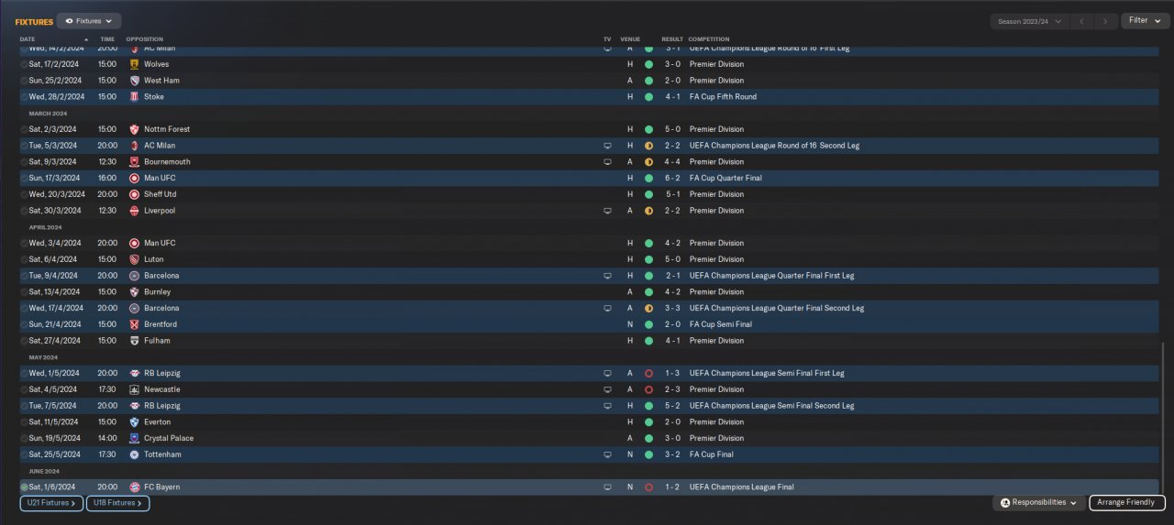Click the Tottenham club crest icon

135,454
